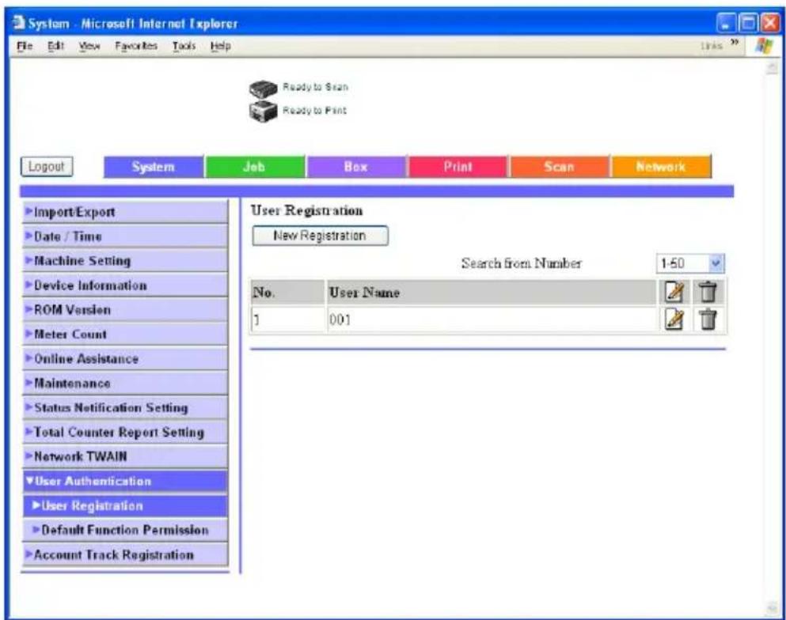Image resolution: width=786 pixels, height=620 pixels.
Task: Open Status Notification Setting
Action: click(125, 408)
